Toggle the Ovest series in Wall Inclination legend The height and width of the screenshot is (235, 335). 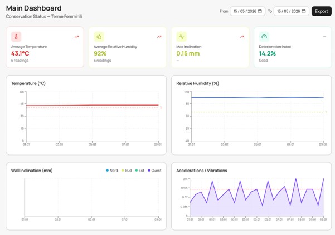coord(154,171)
